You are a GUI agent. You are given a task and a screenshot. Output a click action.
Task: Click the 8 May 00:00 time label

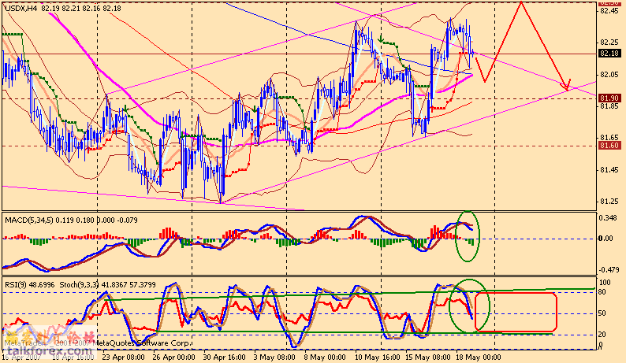[x=325, y=357]
